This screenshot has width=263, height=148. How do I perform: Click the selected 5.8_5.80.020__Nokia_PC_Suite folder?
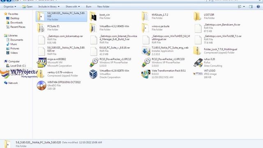coord(61,16)
